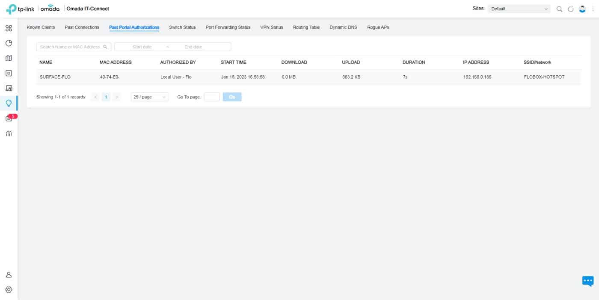This screenshot has height=300, width=599.
Task: Open the Statistics pie chart icon
Action: tap(9, 43)
